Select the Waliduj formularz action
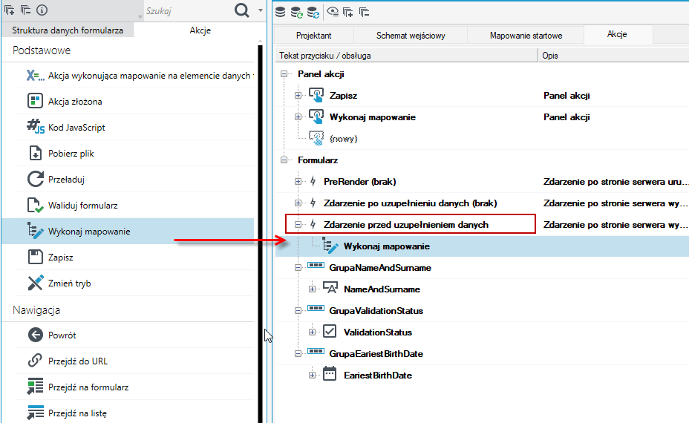This screenshot has height=423, width=689. [x=135, y=205]
